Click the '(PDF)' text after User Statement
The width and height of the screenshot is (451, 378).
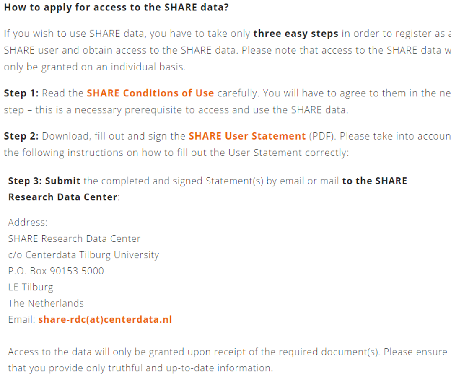click(322, 136)
